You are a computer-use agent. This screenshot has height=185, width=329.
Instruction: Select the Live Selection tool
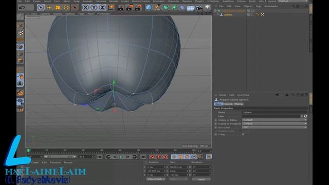(x=41, y=8)
